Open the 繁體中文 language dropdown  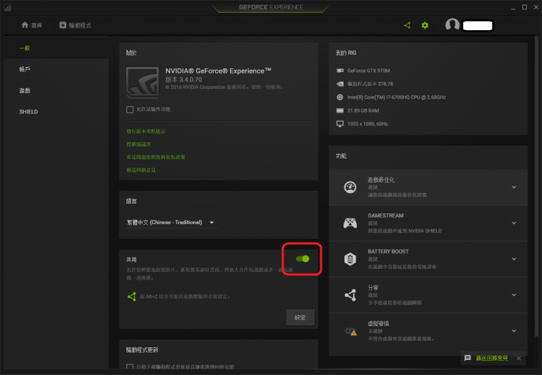click(171, 222)
